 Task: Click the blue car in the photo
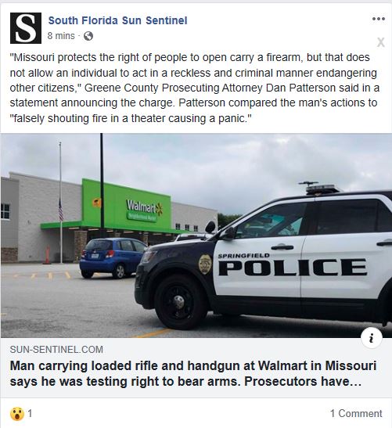click(113, 258)
